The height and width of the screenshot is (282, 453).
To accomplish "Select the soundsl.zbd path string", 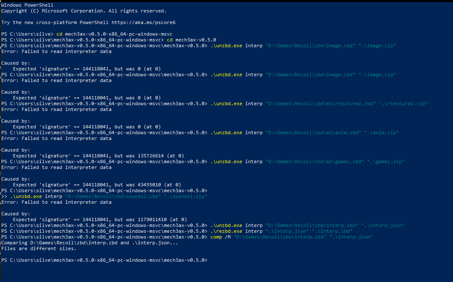I will click(113, 196).
